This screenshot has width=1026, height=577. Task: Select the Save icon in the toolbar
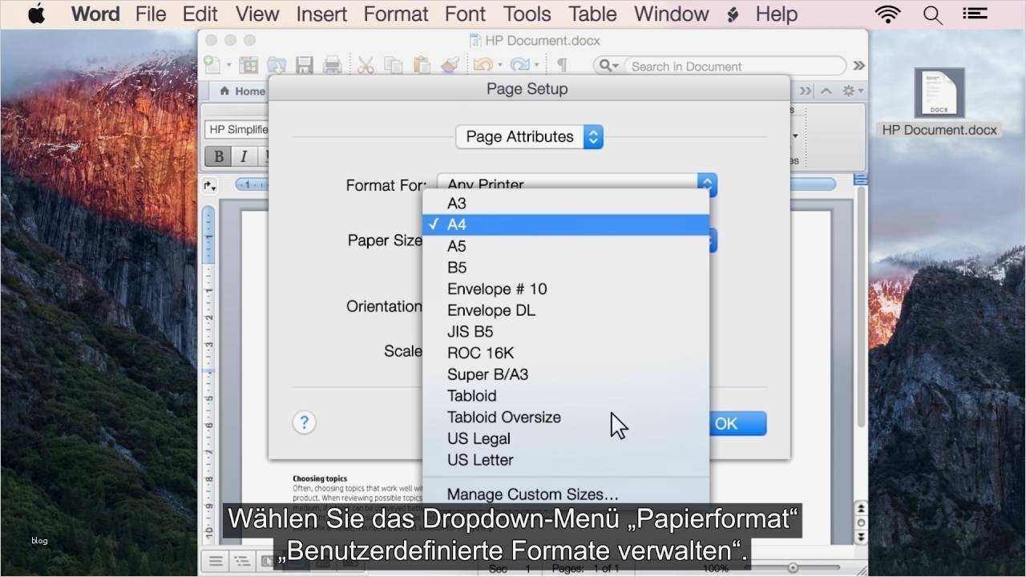click(x=305, y=66)
